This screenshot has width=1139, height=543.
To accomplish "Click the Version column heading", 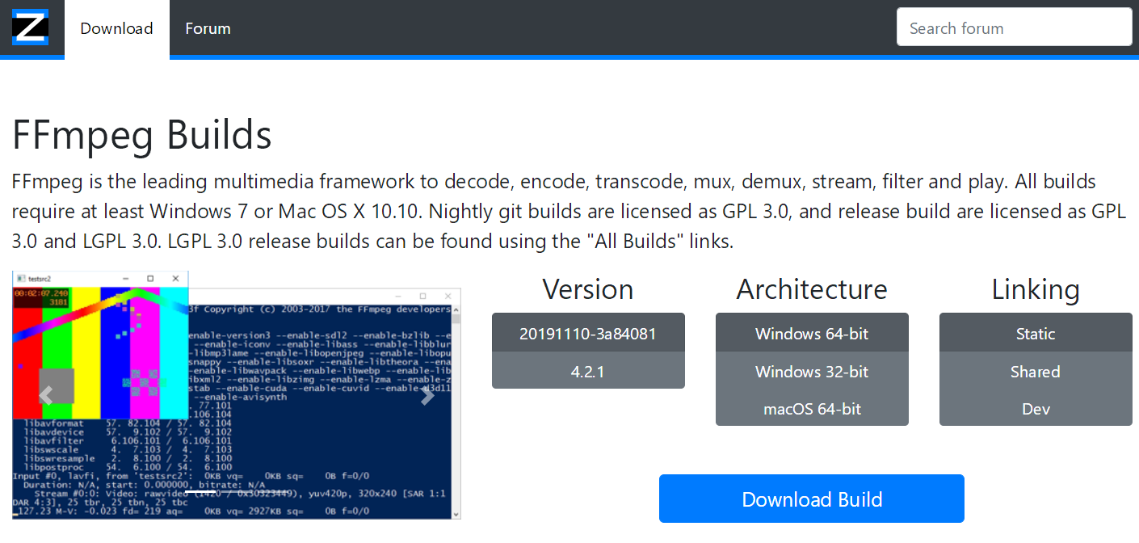I will coord(588,289).
